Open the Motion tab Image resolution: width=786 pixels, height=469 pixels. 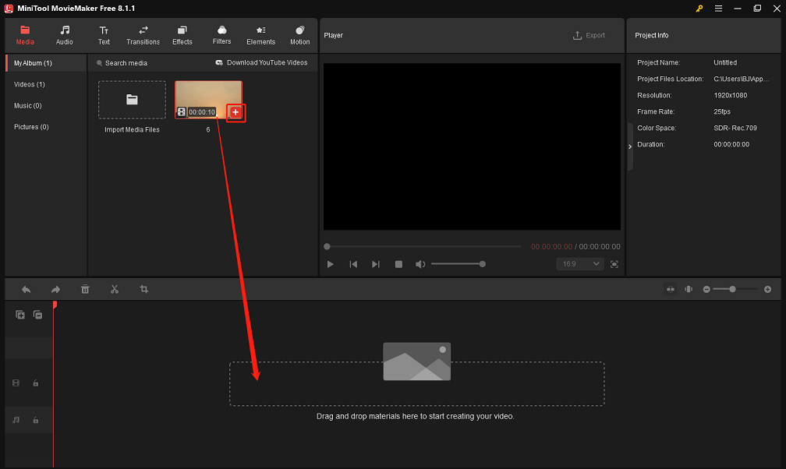coord(299,36)
